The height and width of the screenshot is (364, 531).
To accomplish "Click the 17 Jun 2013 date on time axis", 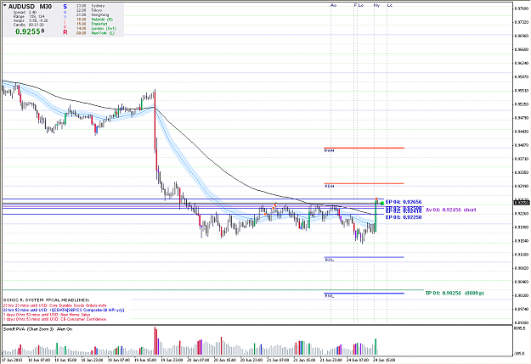I will 12,360.
